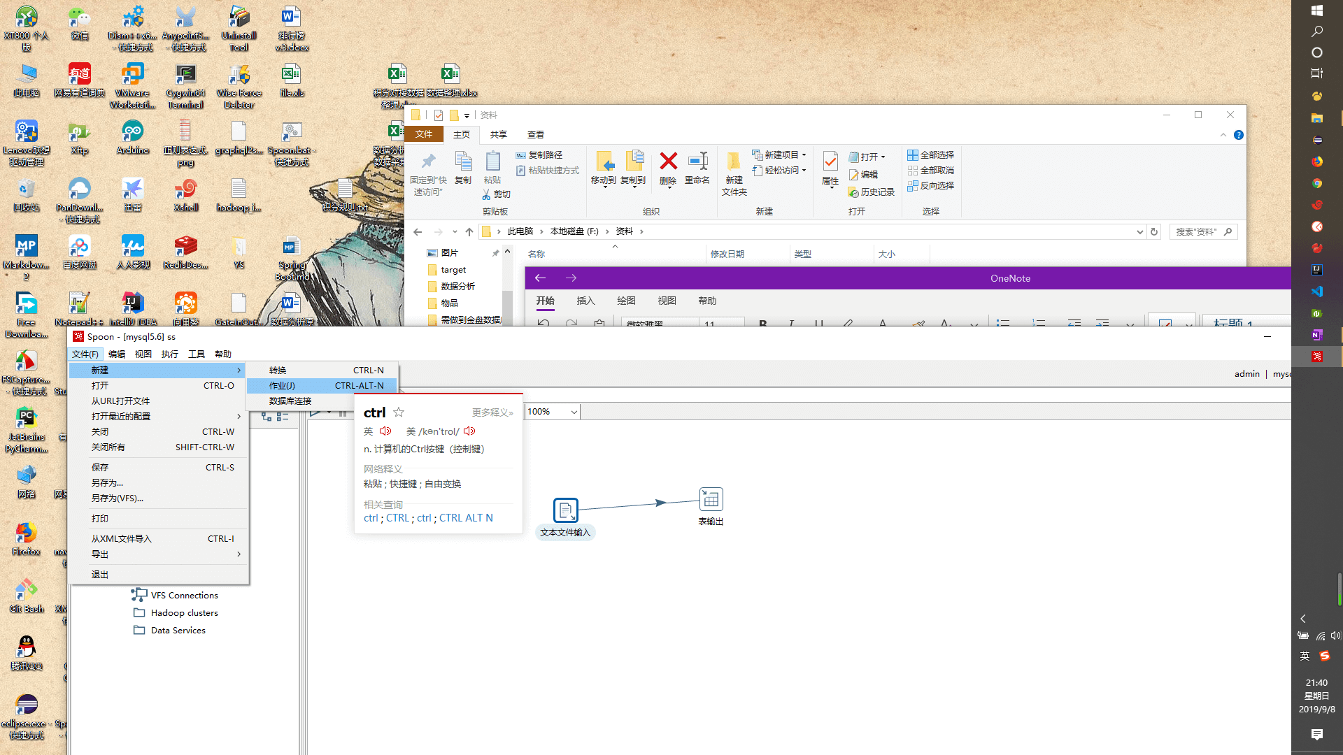Expand the Explorer address bar history dropdown
This screenshot has height=755, width=1343.
pyautogui.click(x=1140, y=232)
